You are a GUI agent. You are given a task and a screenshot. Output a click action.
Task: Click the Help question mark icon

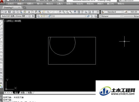(x=98, y=12)
